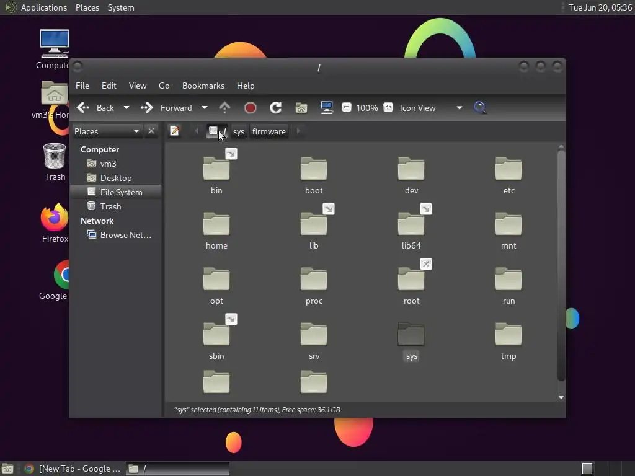Screen dimensions: 635x476
Task: Open the System panel menu
Action: click(x=121, y=7)
